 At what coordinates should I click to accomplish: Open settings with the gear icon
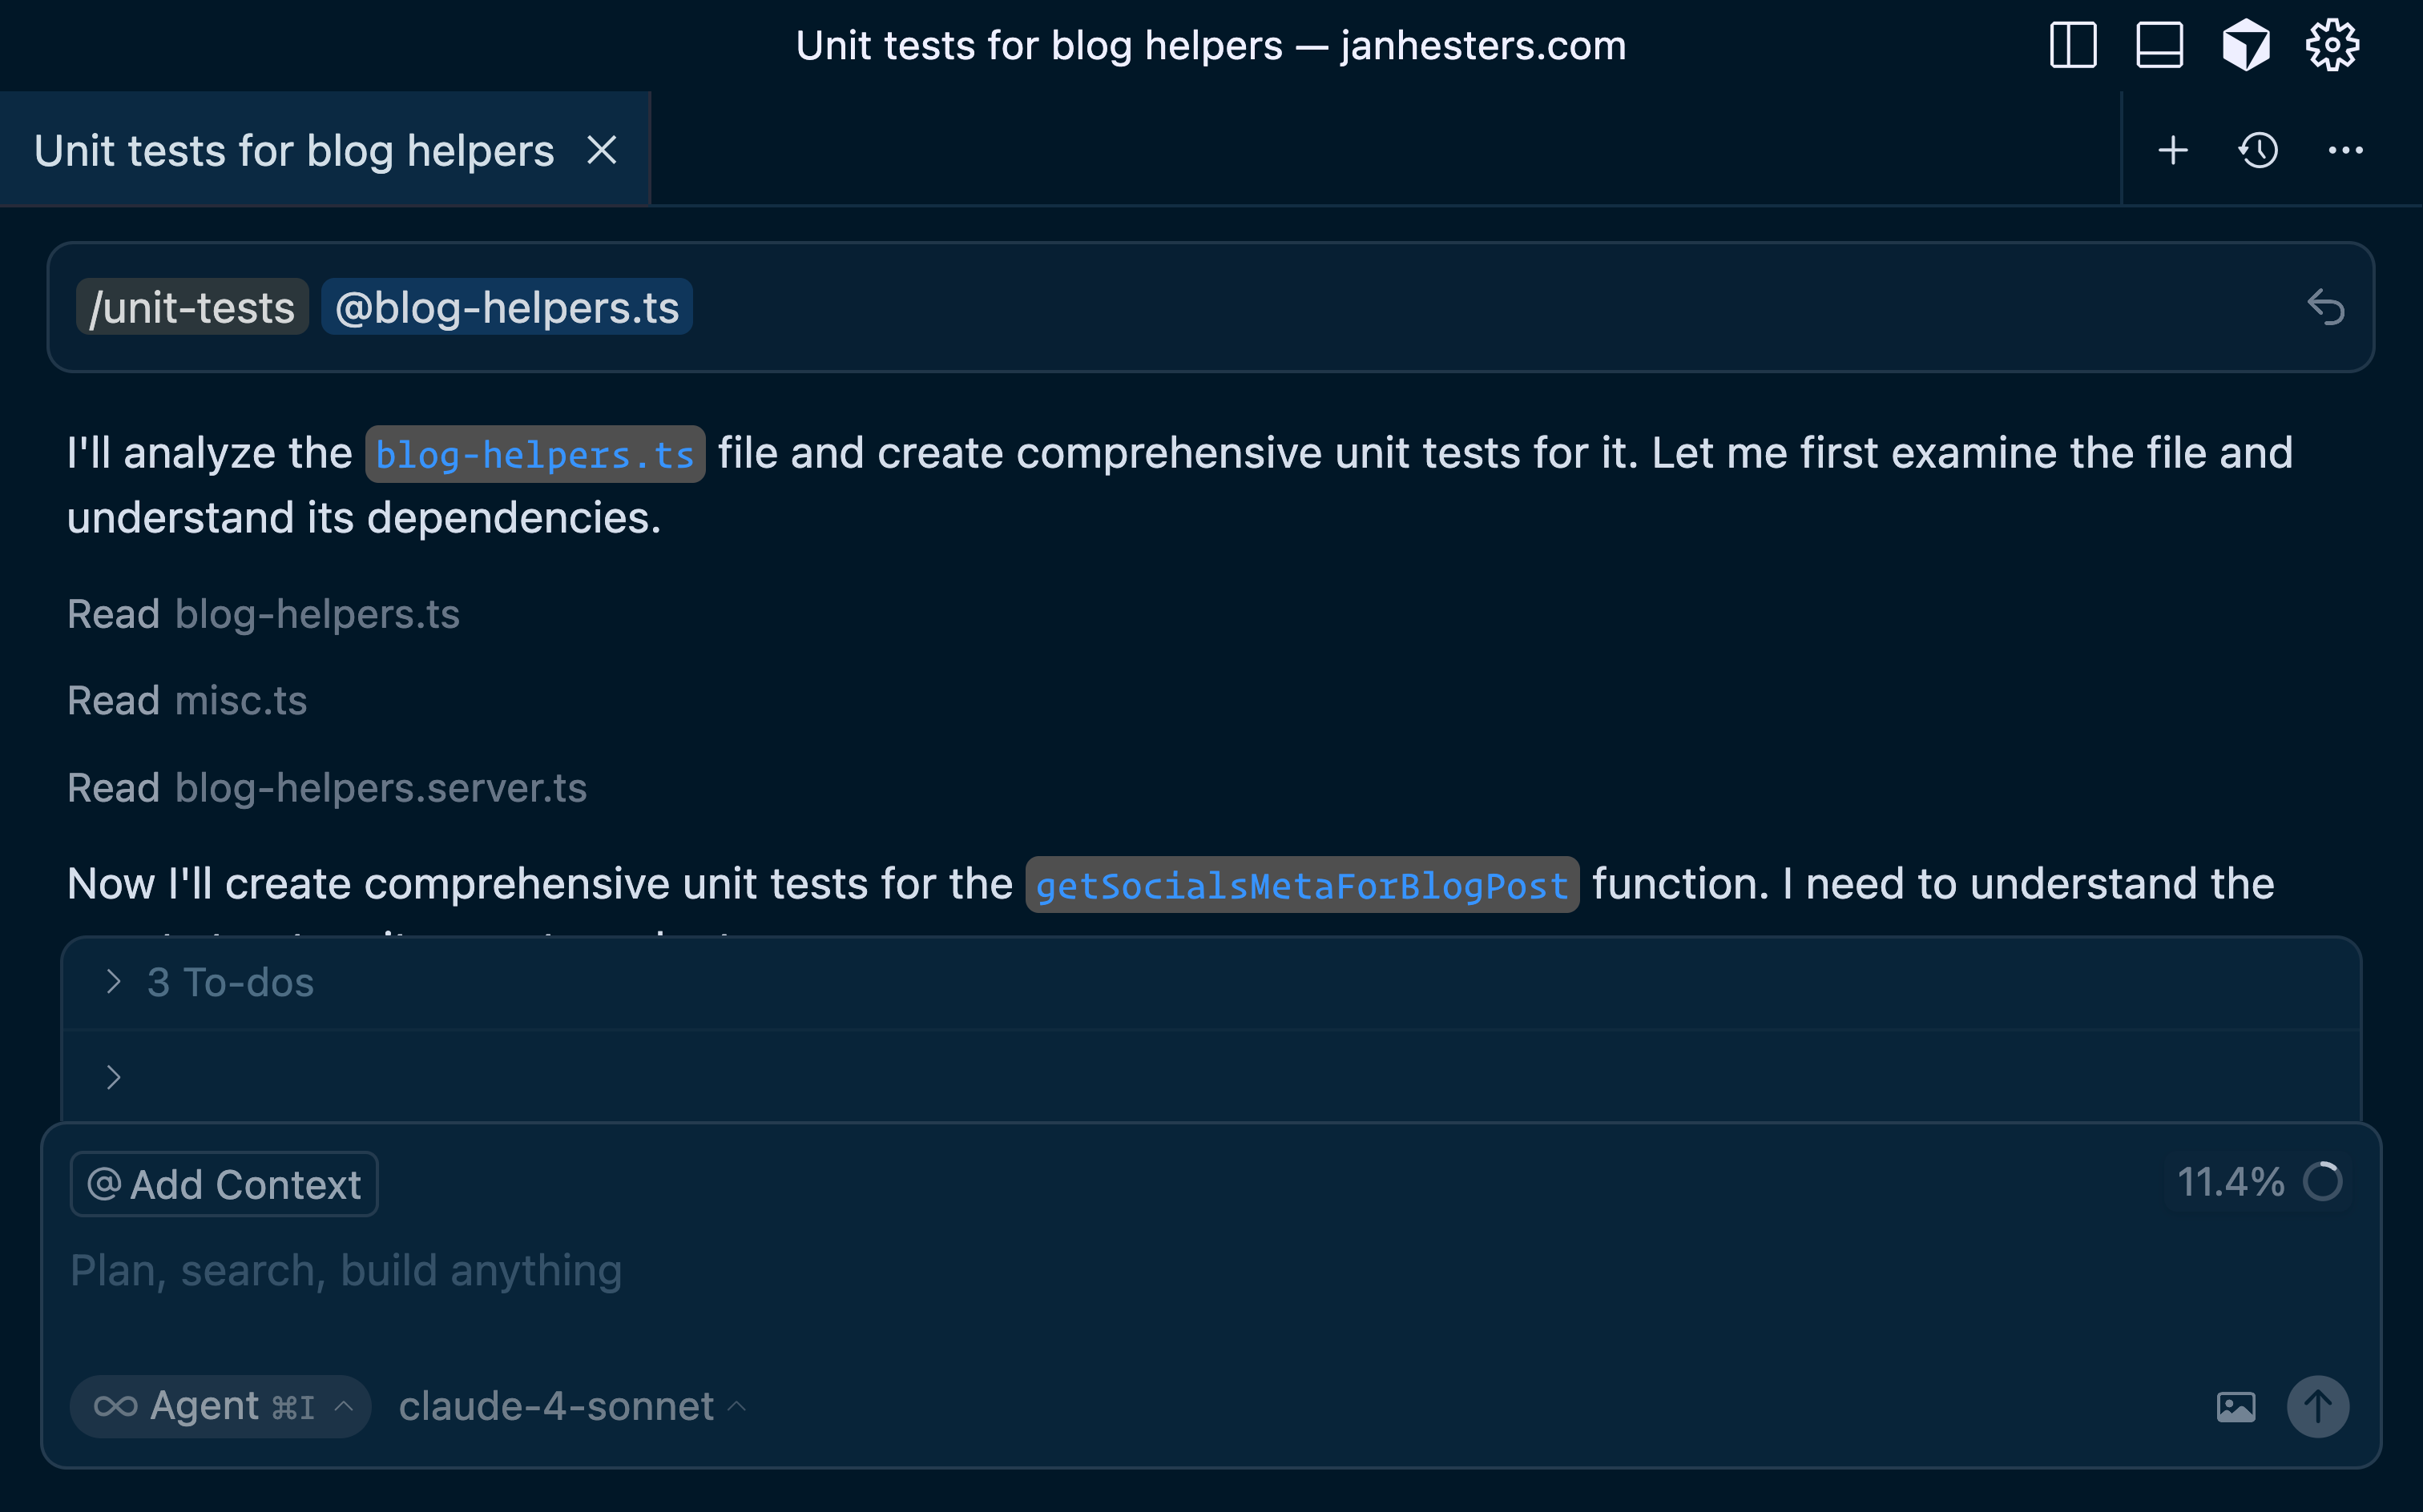(2332, 45)
